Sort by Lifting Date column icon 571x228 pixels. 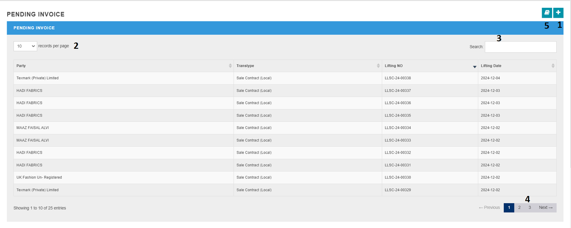point(553,66)
